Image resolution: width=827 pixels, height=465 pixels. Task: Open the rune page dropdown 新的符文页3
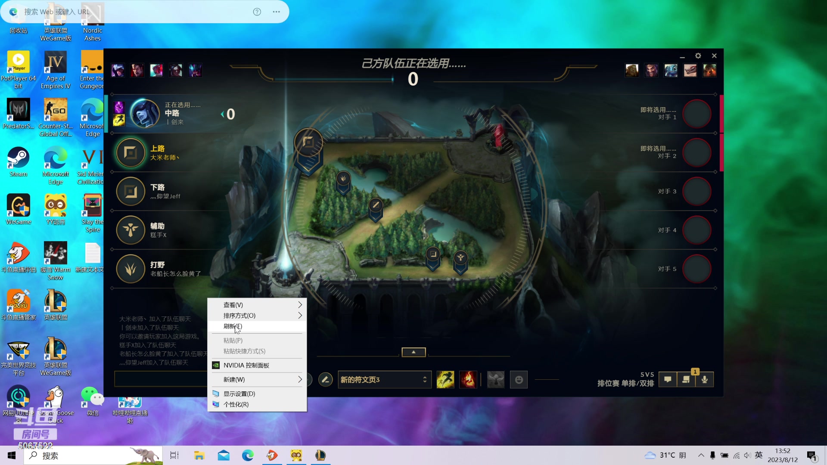pyautogui.click(x=385, y=380)
